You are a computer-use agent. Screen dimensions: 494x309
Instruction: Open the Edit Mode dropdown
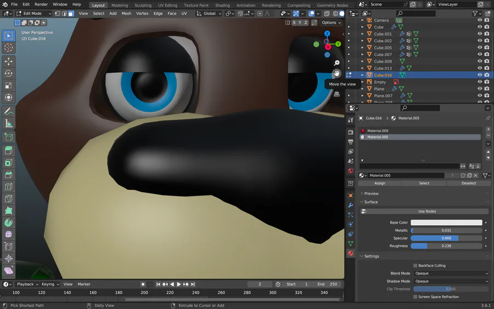tap(33, 14)
